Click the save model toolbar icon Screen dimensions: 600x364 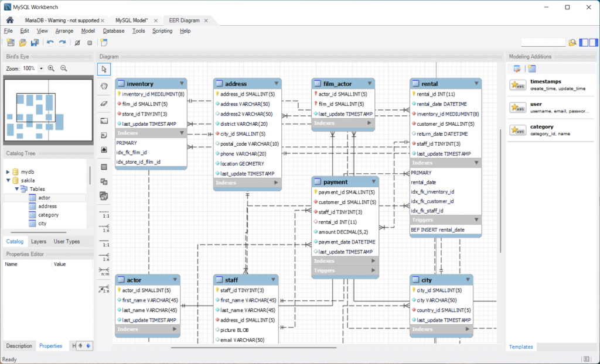click(x=35, y=43)
